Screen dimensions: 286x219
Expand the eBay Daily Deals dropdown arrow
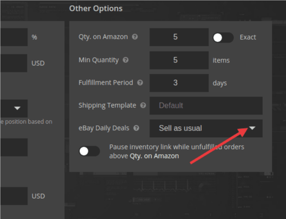pyautogui.click(x=252, y=128)
